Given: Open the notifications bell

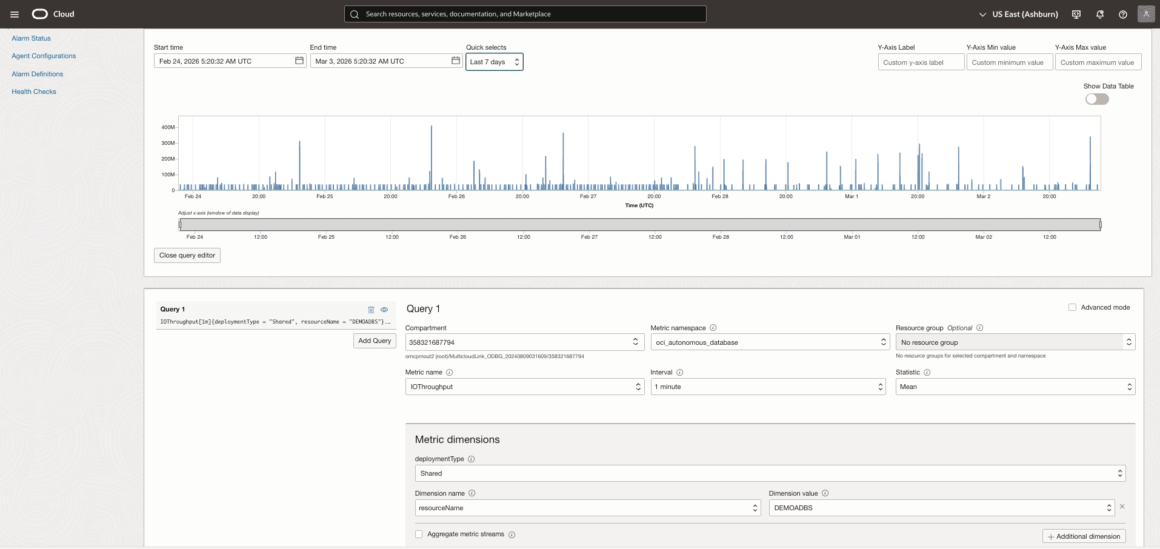Looking at the screenshot, I should [1099, 14].
